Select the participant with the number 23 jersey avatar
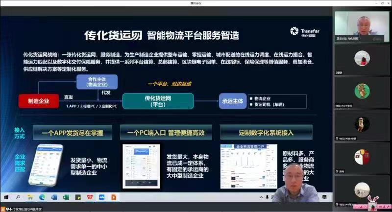 pos(362,157)
